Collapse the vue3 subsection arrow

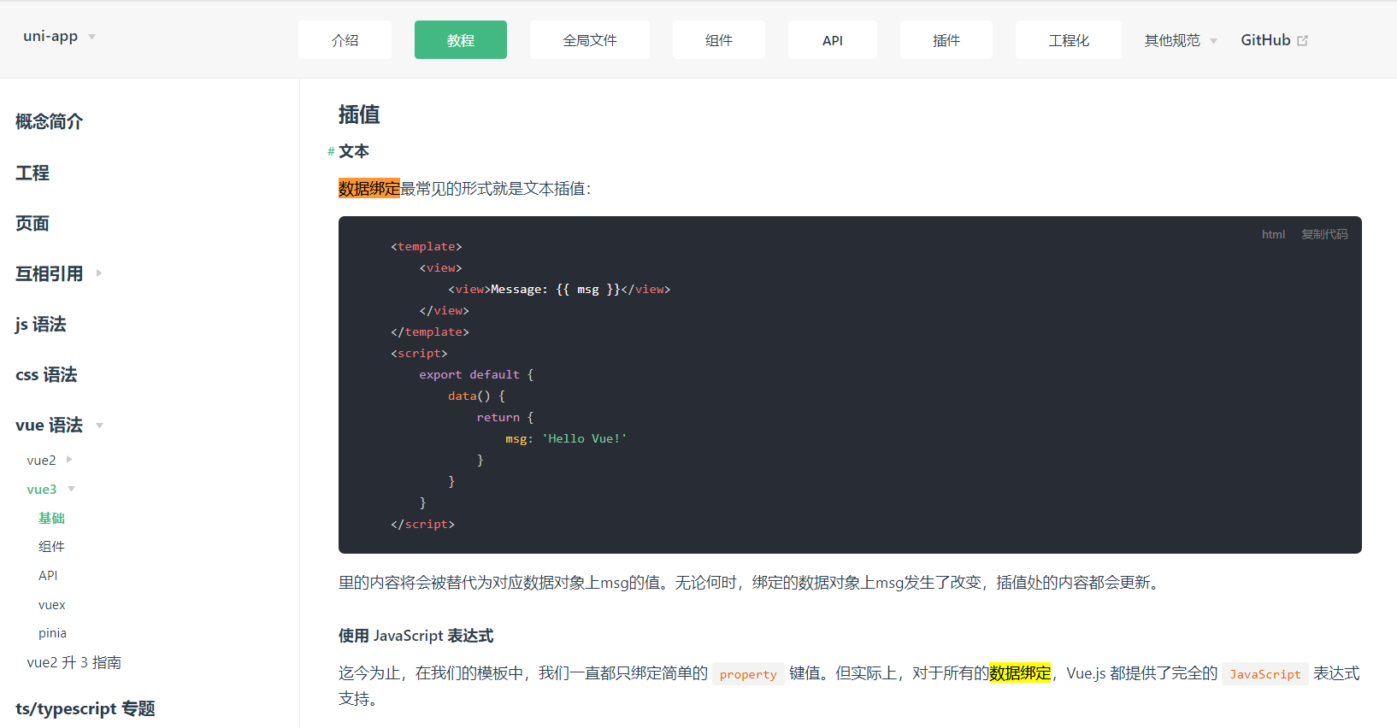tap(72, 489)
